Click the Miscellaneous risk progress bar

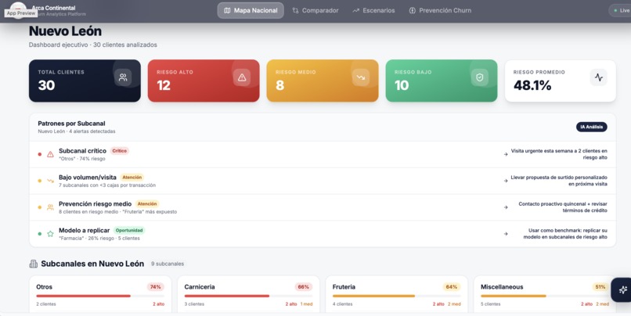click(x=544, y=296)
